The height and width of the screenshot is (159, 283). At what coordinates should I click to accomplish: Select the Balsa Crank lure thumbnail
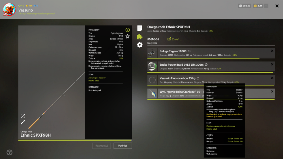point(152,93)
